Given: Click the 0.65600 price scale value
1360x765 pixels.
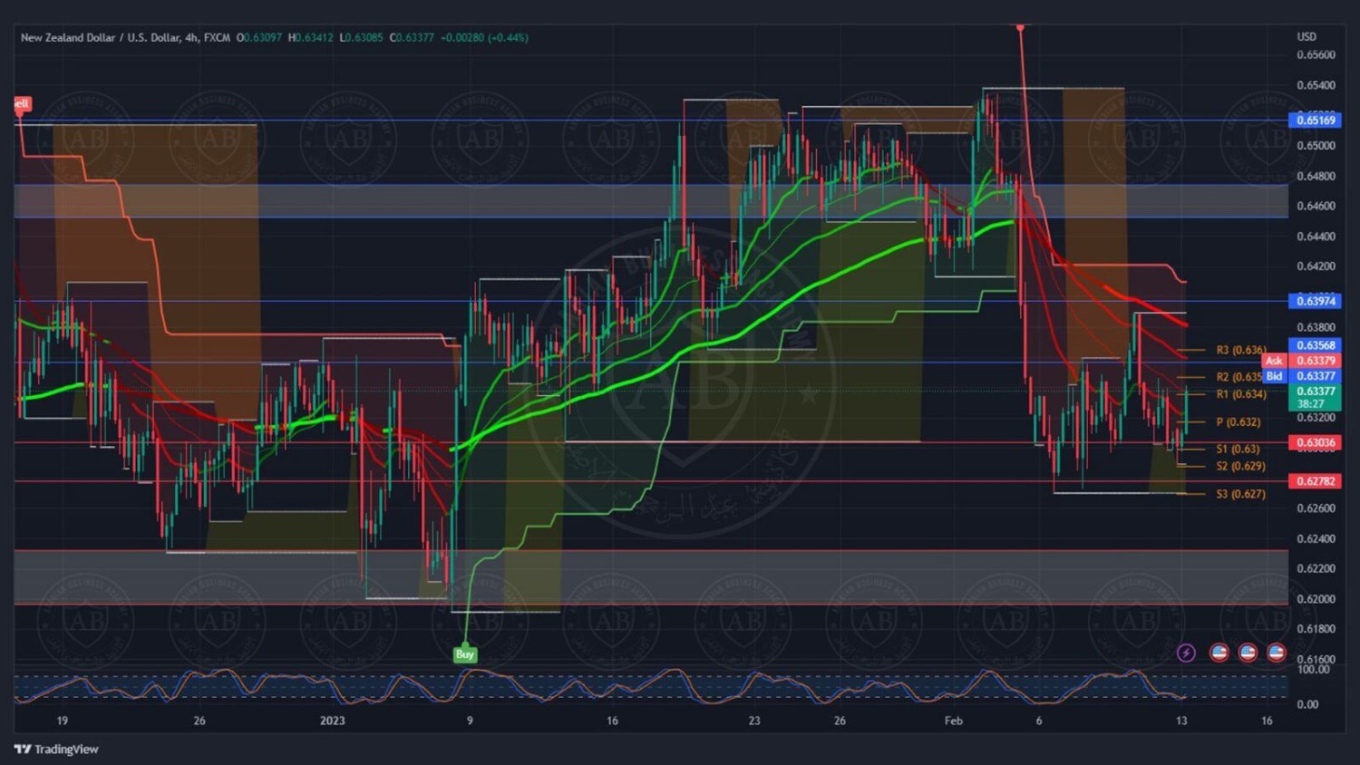Looking at the screenshot, I should pos(1316,54).
